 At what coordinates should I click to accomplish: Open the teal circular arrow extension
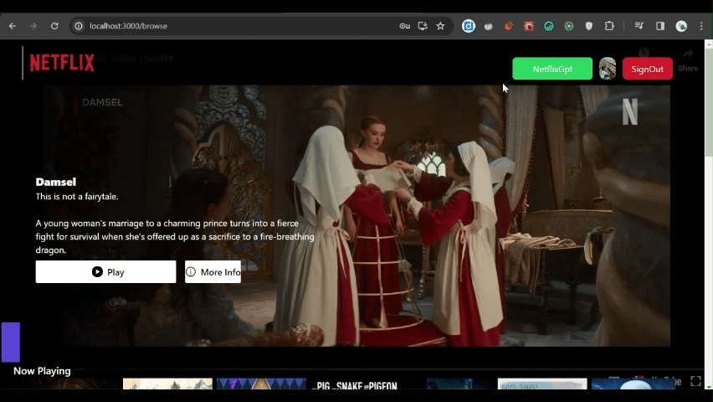click(549, 26)
